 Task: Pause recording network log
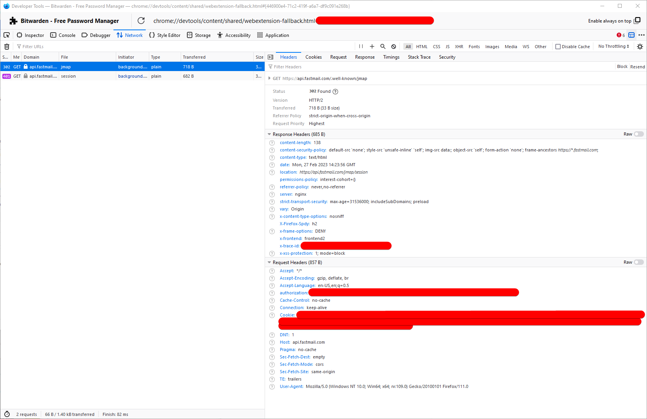(x=361, y=47)
